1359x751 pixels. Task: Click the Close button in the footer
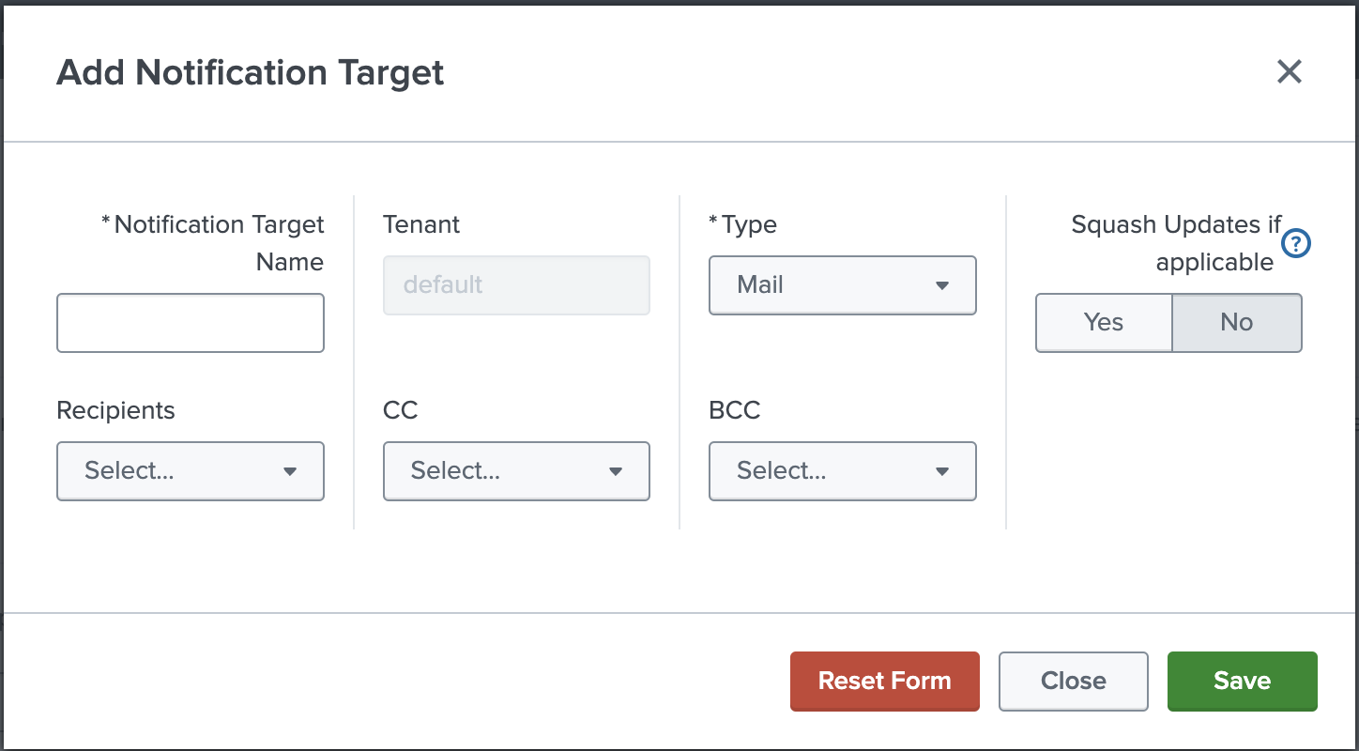(x=1073, y=682)
